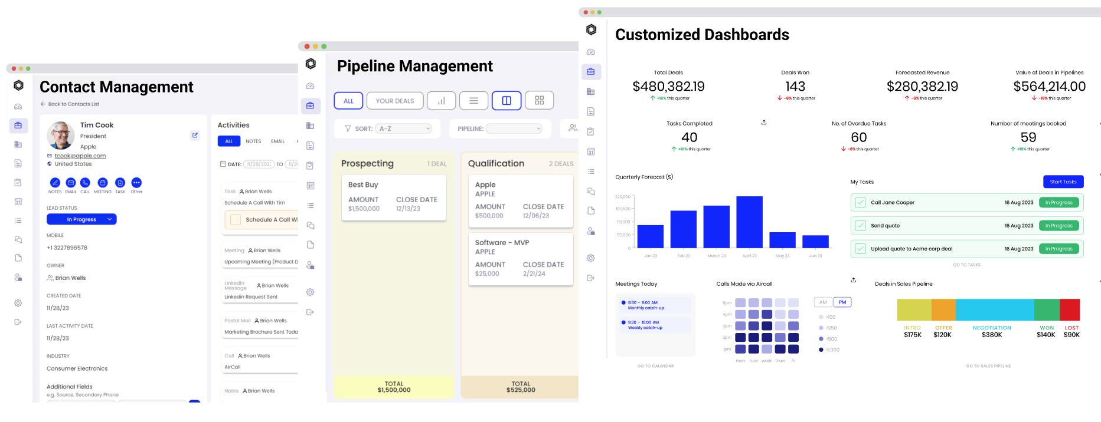Check the Upload quote to Acme corp deal checkbox
Viewport: 1101px width, 422px height.
[x=861, y=249]
